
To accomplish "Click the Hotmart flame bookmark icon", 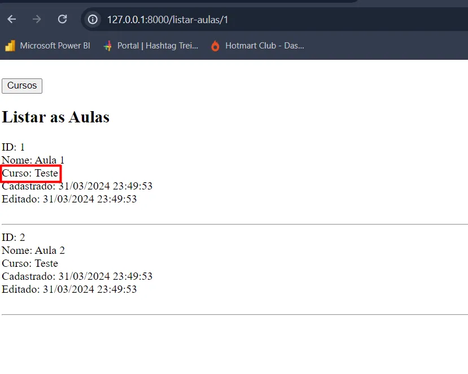I will coord(215,46).
